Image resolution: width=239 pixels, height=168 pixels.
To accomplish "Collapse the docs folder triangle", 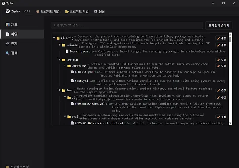I will tap(59, 90).
